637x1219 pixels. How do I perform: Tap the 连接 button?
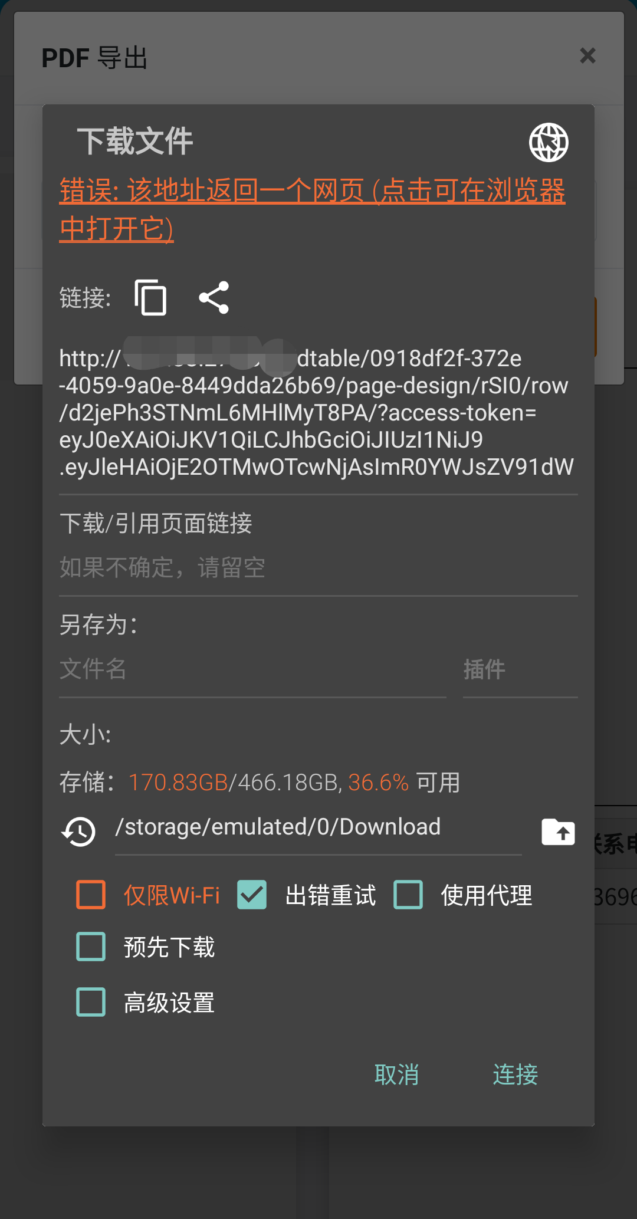515,1075
